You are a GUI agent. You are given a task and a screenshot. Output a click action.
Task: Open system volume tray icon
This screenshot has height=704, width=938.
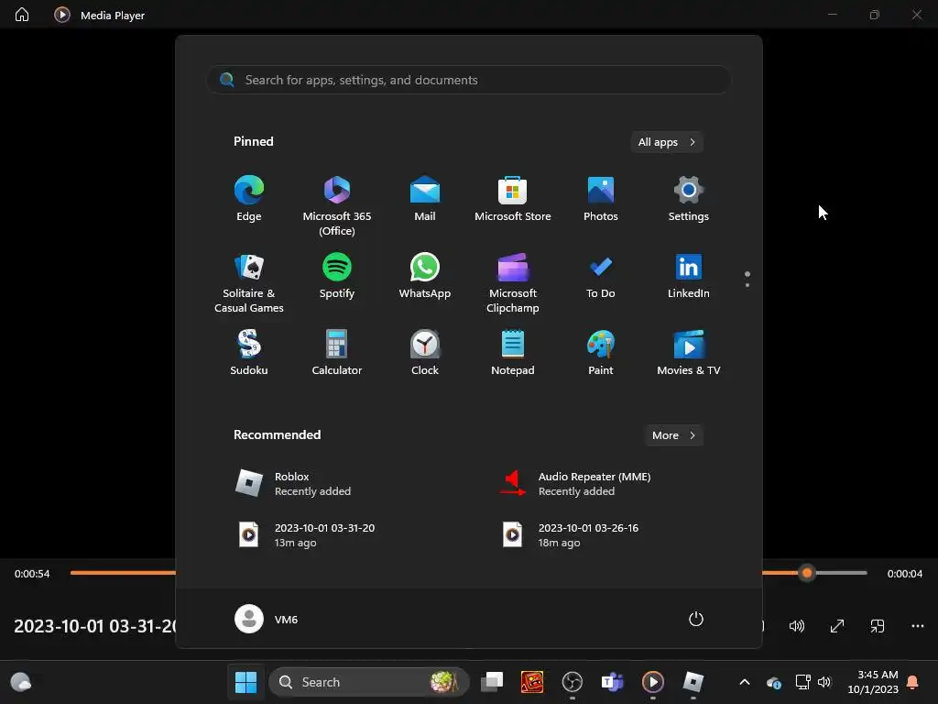point(824,682)
